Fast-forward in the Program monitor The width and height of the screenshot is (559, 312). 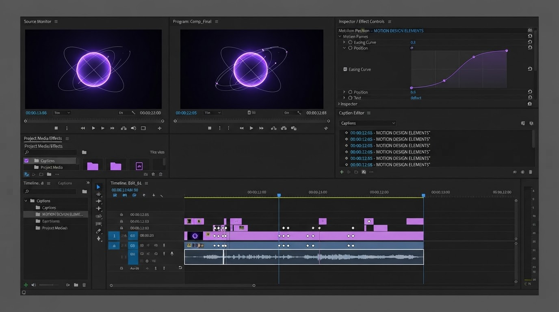(261, 128)
